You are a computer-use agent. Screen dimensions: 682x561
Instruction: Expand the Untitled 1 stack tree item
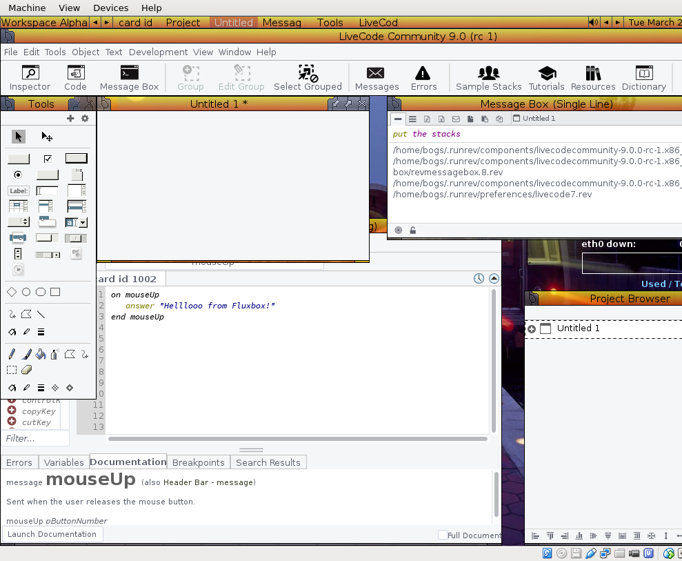click(x=532, y=329)
